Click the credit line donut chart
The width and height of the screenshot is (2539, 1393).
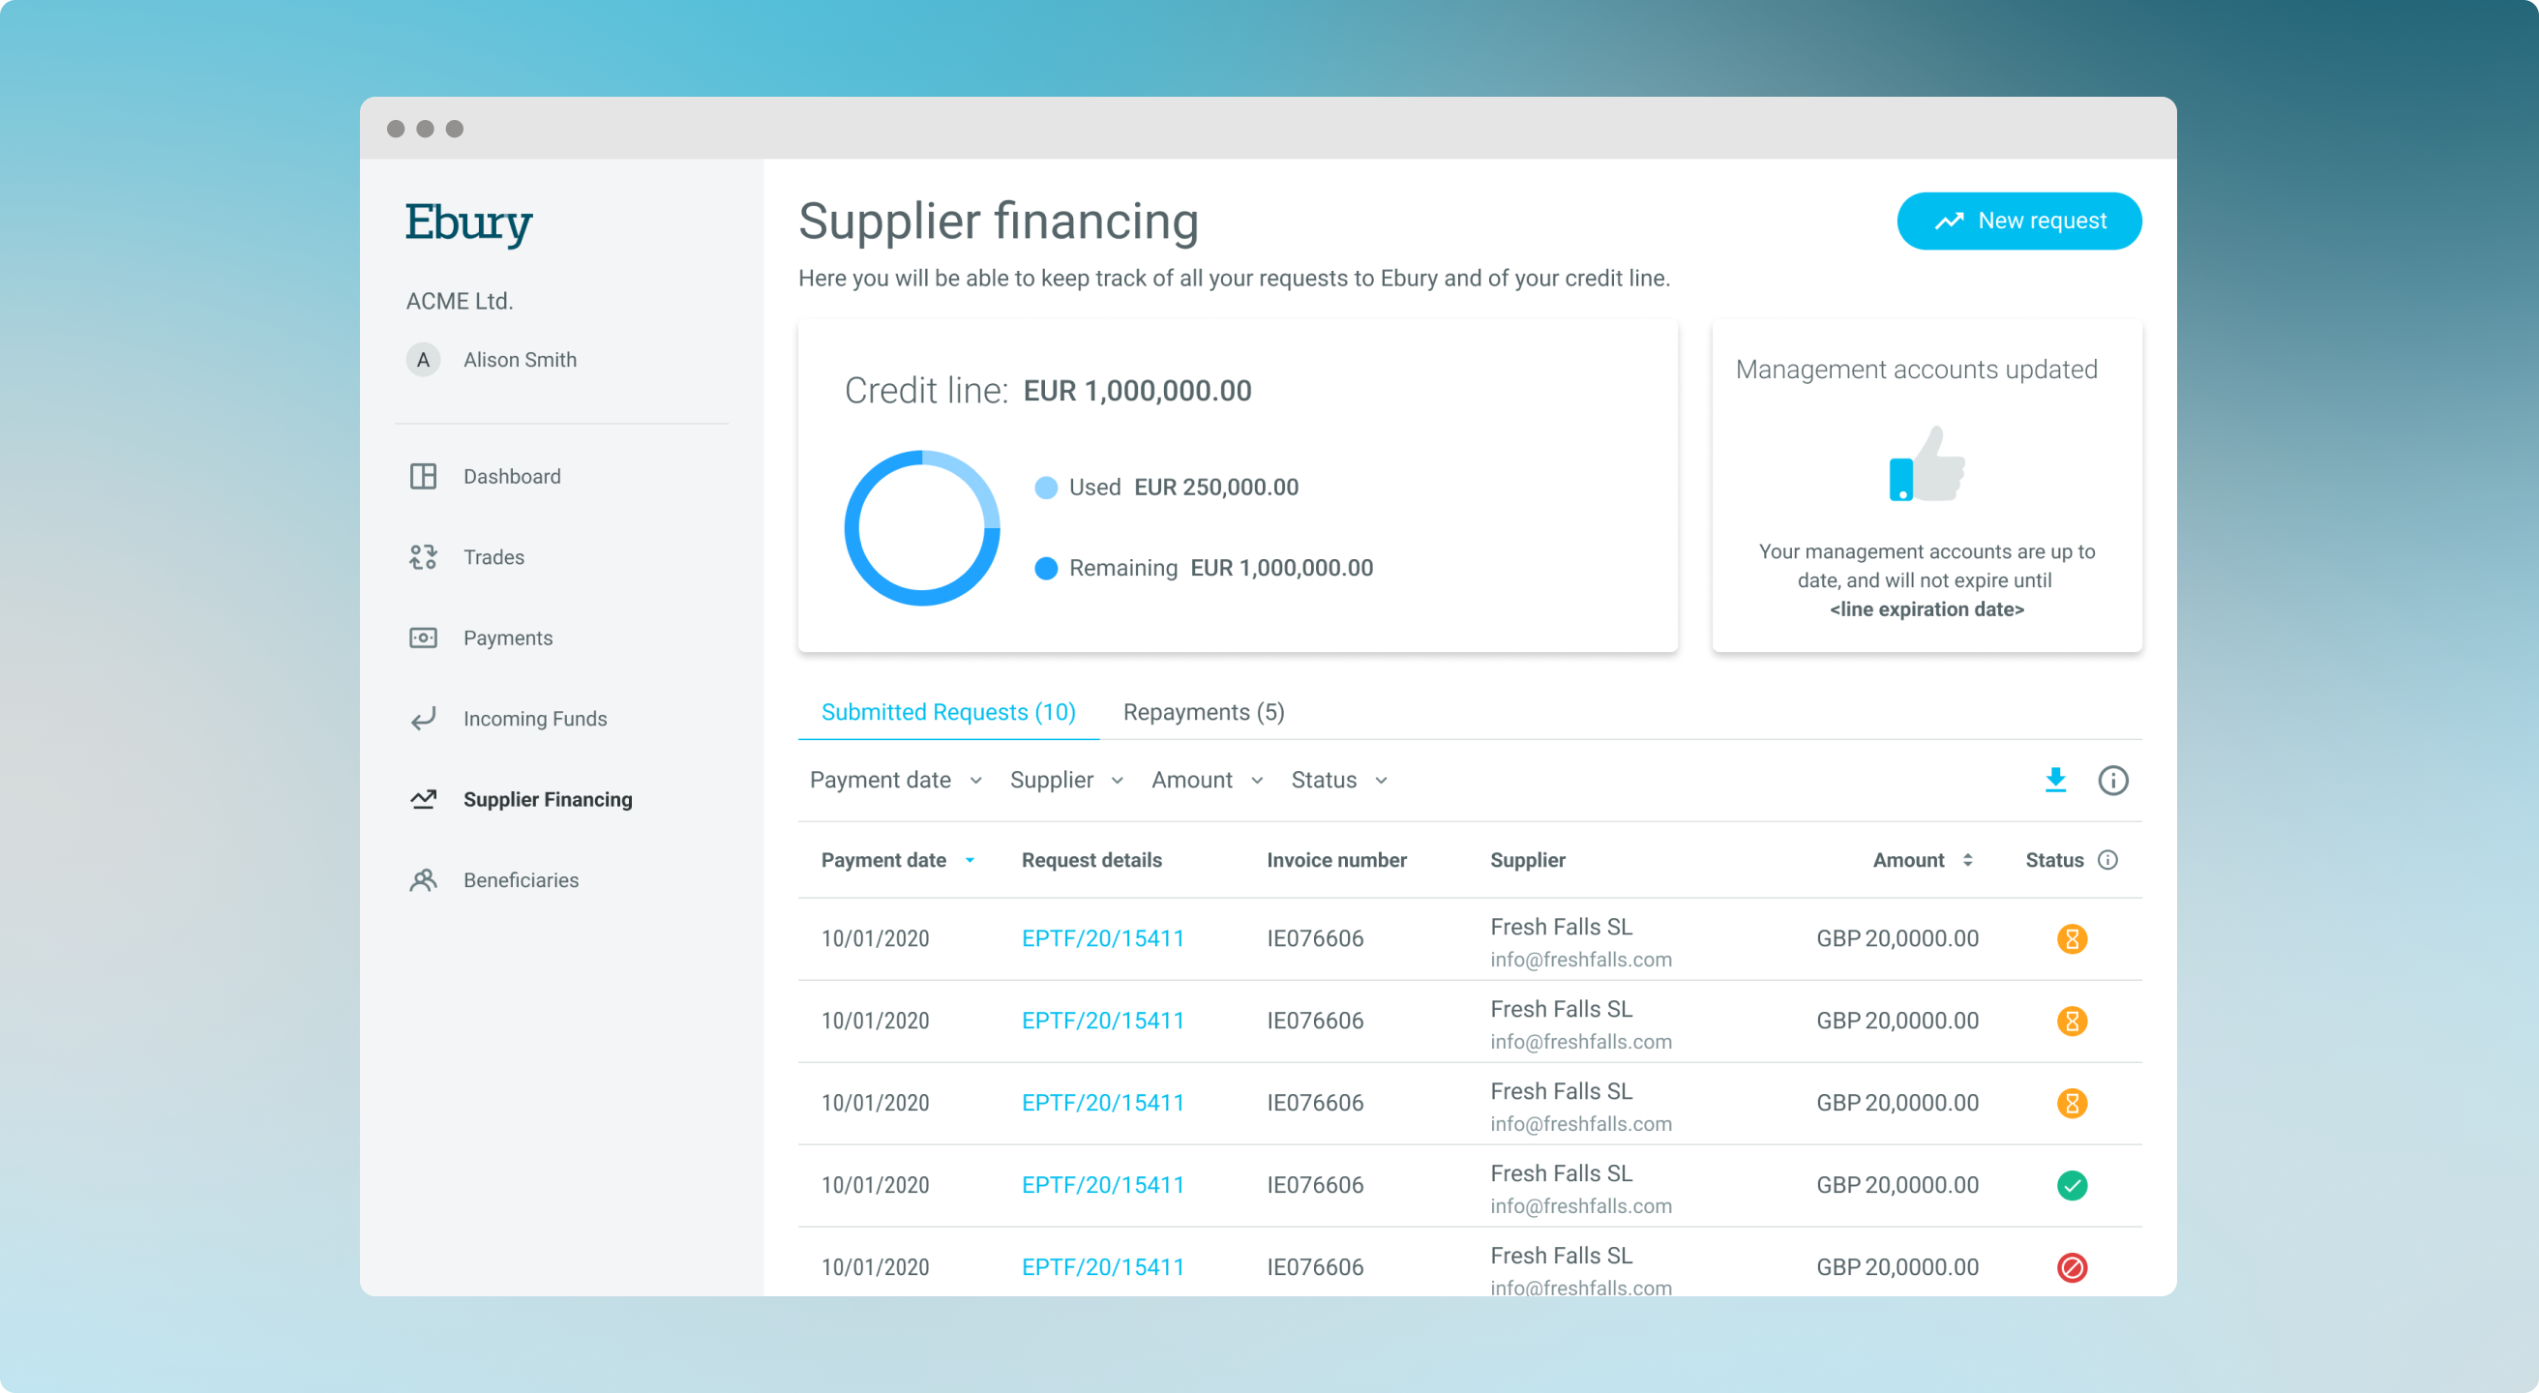pos(921,528)
